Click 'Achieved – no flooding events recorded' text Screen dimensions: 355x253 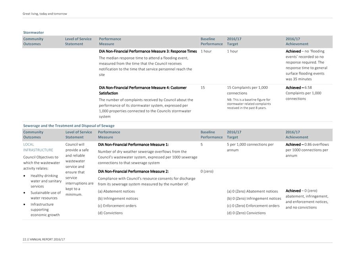pyautogui.click(x=307, y=65)
